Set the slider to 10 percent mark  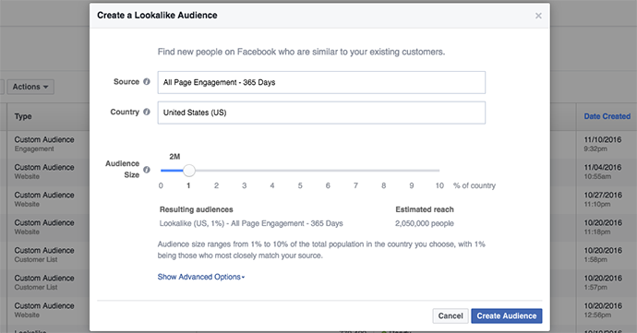pos(439,171)
